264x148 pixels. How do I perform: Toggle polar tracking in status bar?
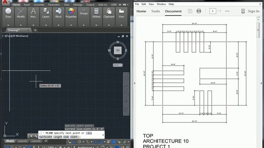coord(80,142)
